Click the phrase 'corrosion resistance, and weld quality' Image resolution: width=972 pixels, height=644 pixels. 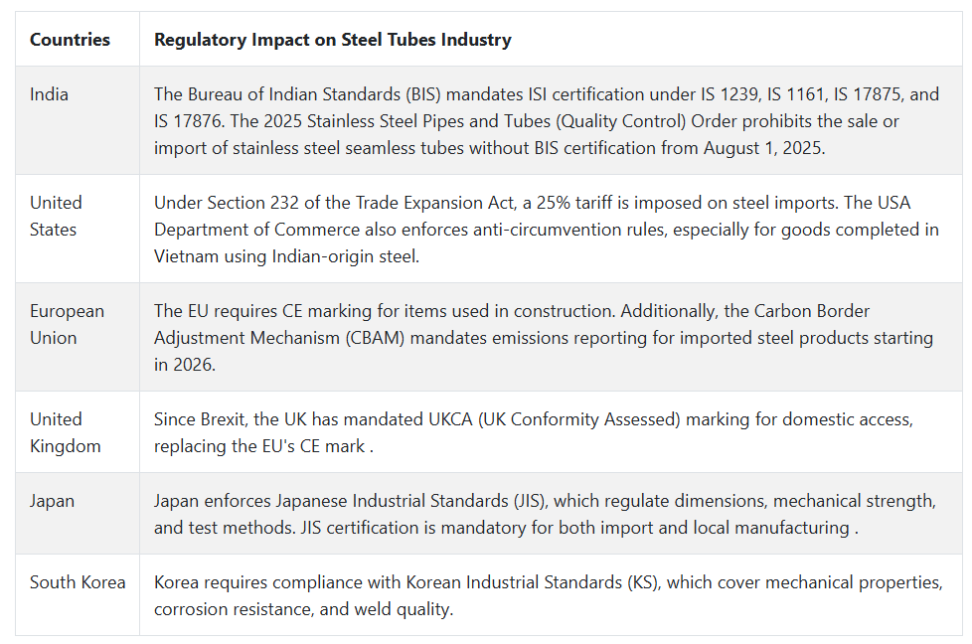click(302, 609)
